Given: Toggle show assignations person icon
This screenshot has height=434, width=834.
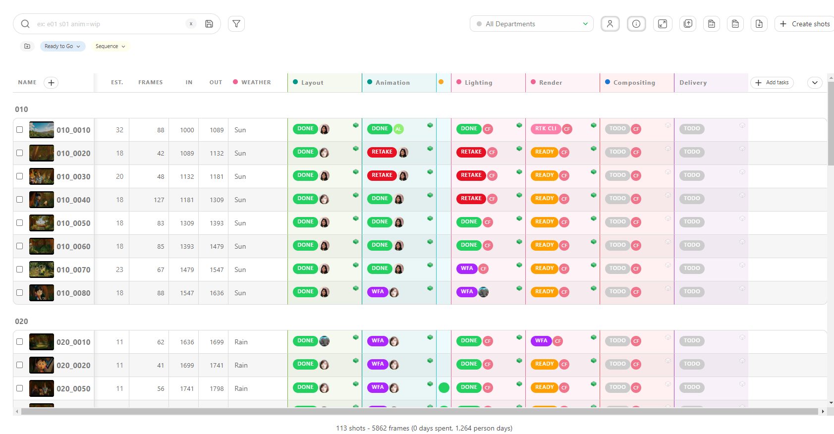Looking at the screenshot, I should click(x=610, y=24).
